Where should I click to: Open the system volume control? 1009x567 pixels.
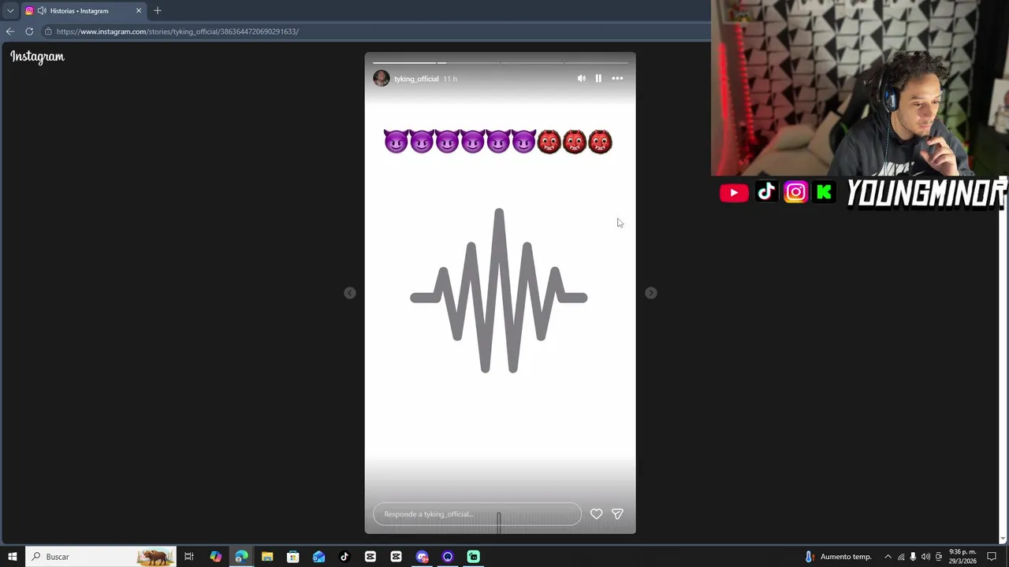tap(925, 557)
